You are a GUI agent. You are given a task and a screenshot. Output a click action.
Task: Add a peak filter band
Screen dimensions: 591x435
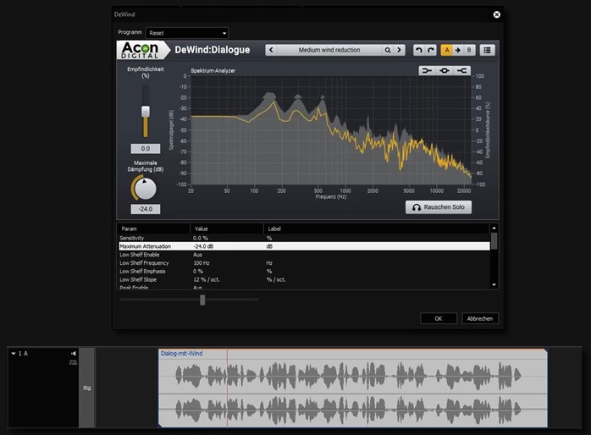click(x=445, y=70)
